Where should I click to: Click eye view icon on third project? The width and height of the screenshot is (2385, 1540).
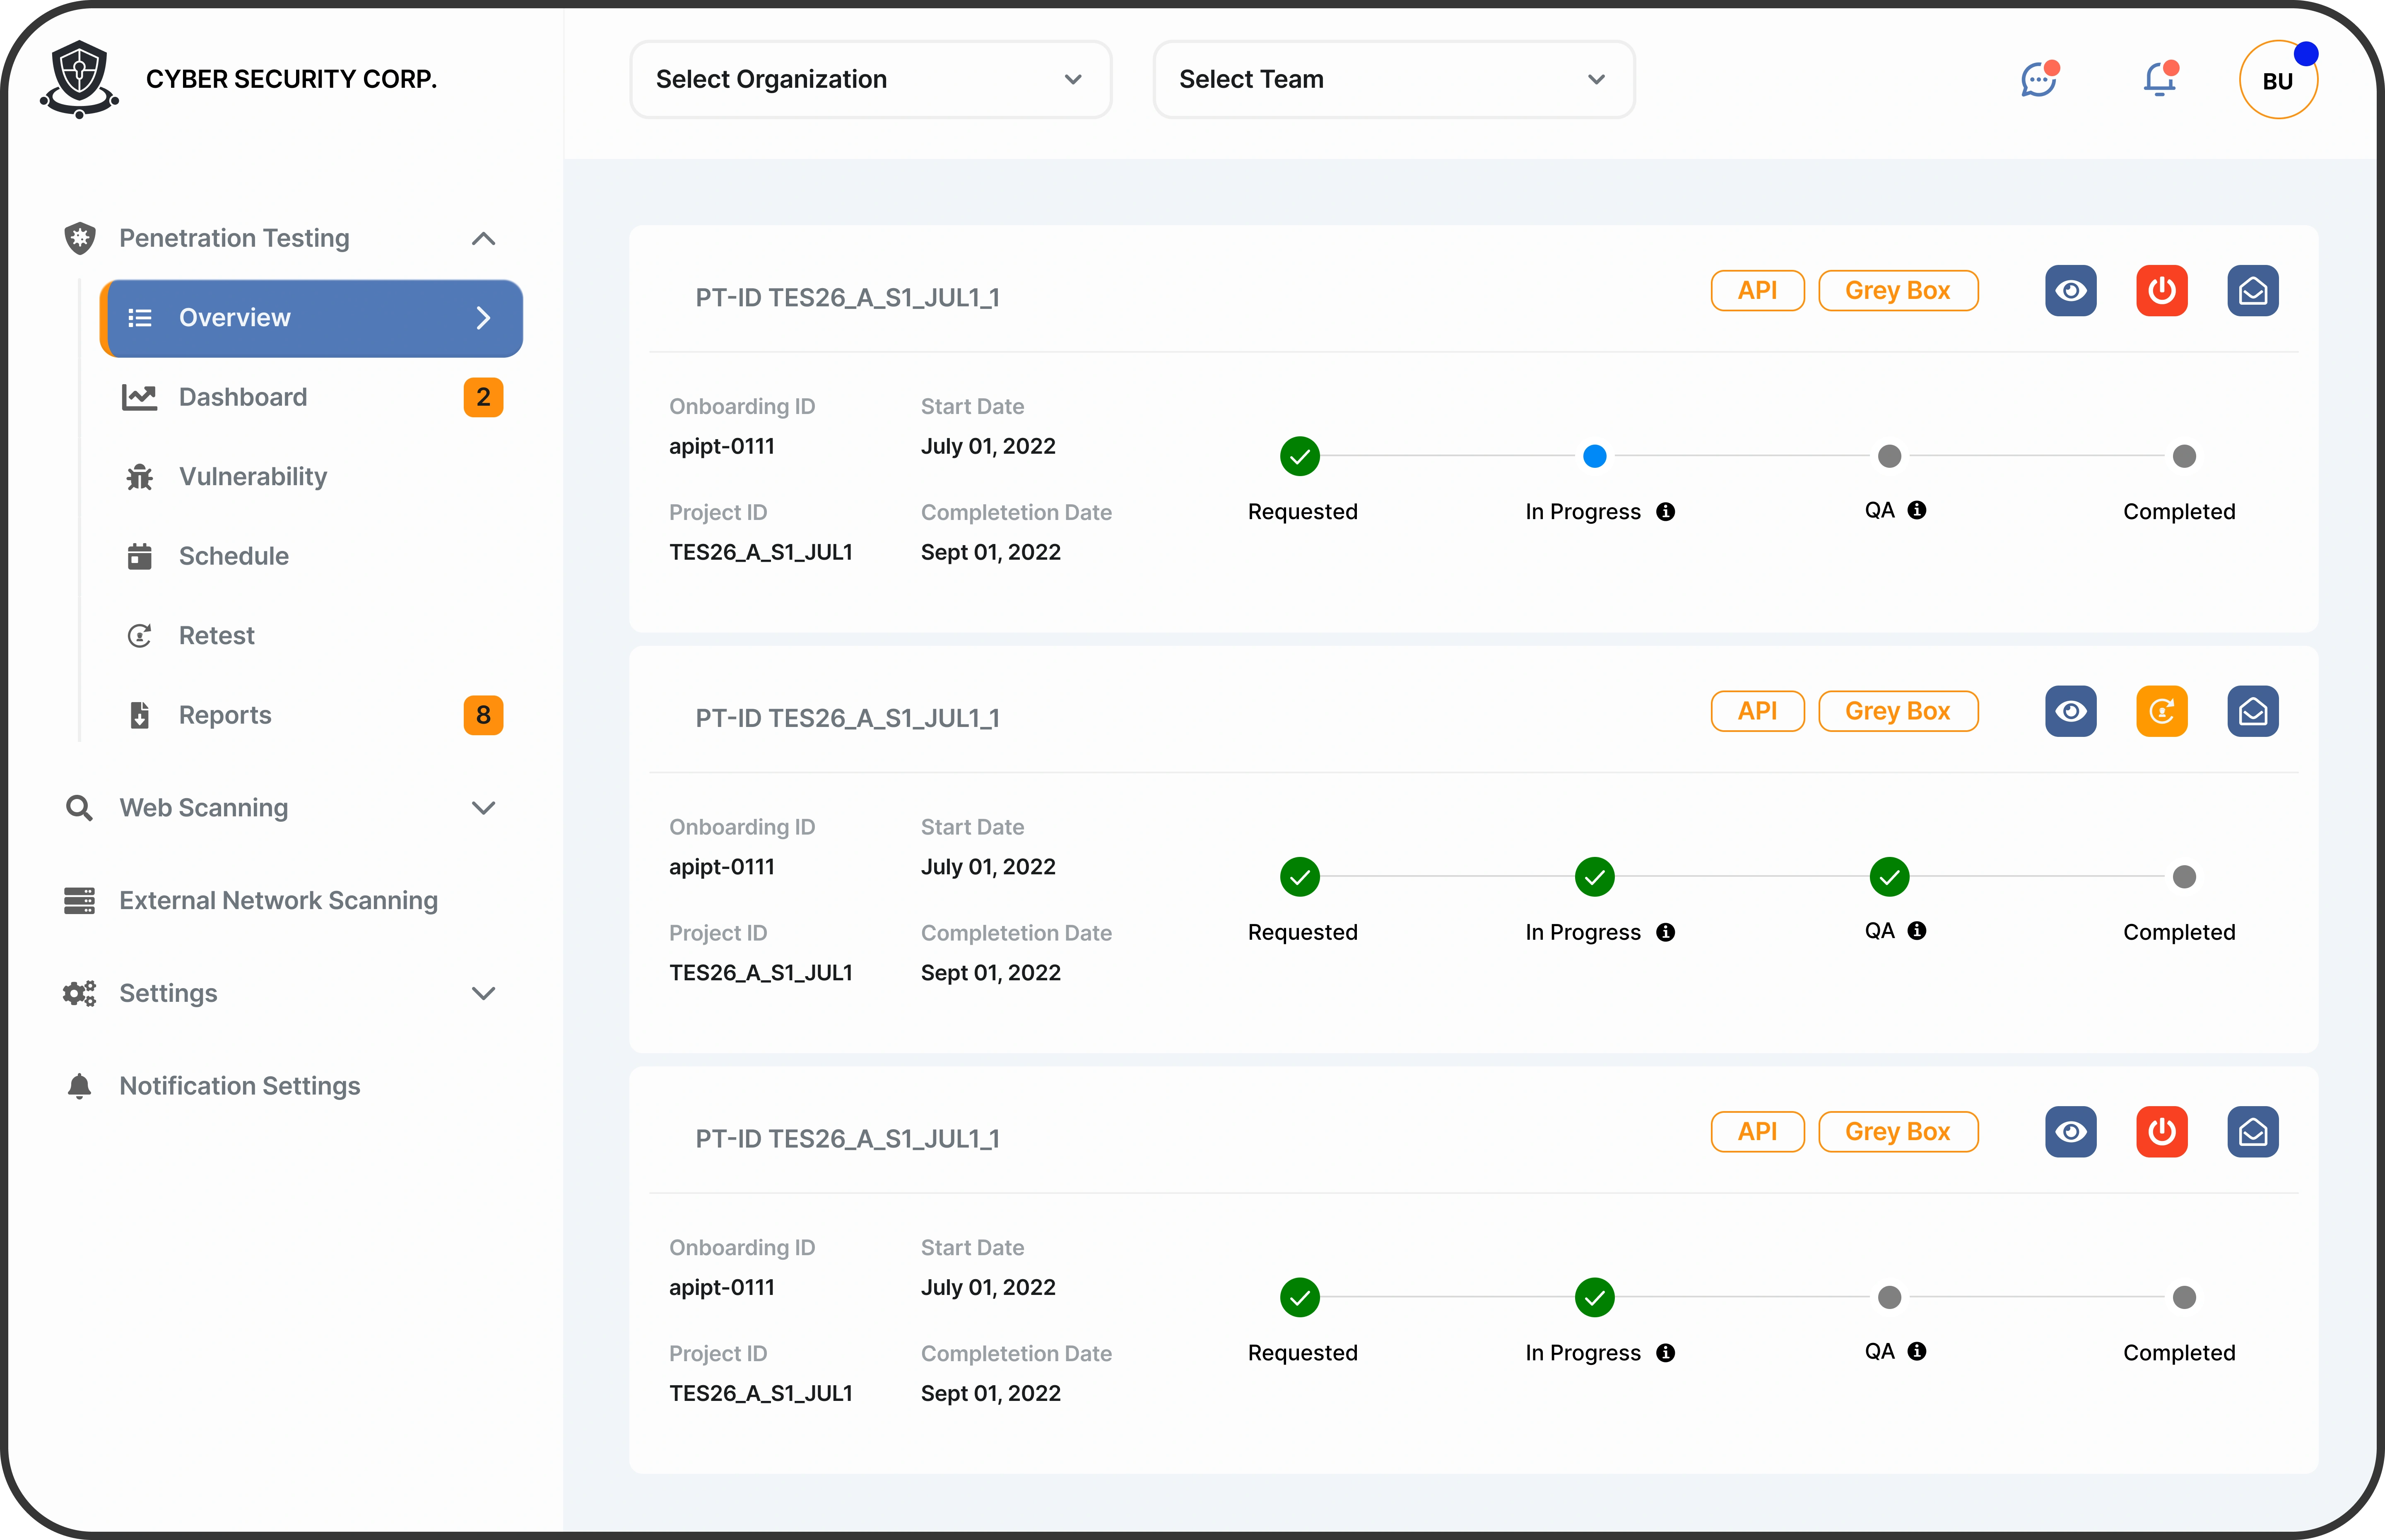click(2070, 1132)
